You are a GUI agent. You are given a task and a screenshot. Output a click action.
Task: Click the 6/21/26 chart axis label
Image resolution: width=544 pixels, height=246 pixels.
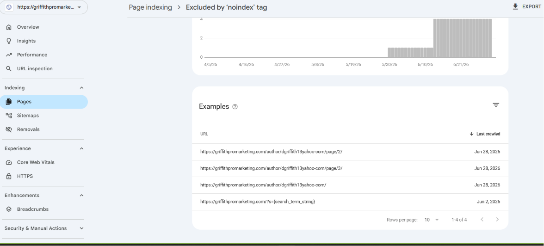pos(461,65)
